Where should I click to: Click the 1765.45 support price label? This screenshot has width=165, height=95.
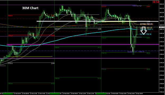point(10,84)
